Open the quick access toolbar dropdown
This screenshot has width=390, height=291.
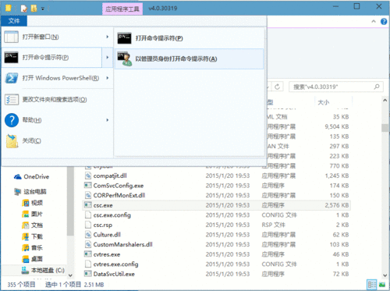[x=43, y=9]
